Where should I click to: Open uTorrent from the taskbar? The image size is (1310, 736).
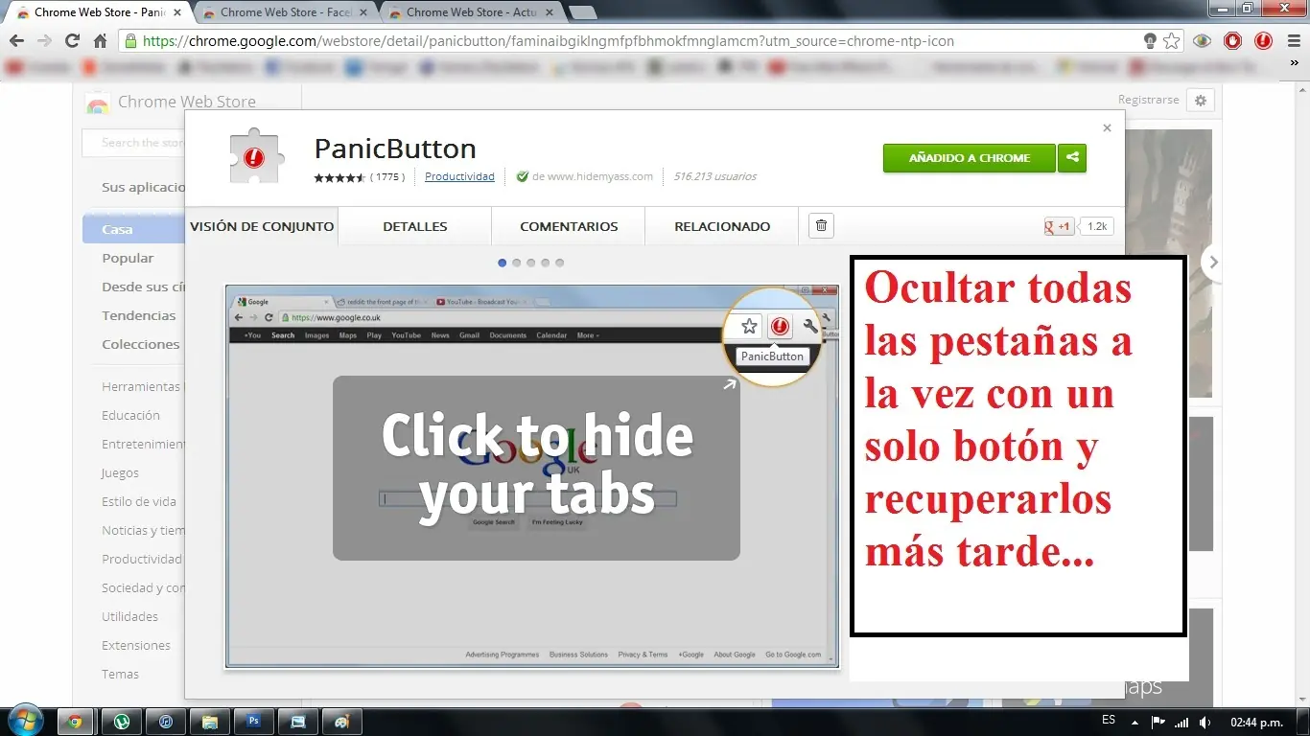coord(122,722)
